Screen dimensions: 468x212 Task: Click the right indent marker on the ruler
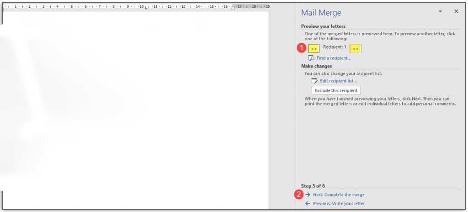point(233,7)
